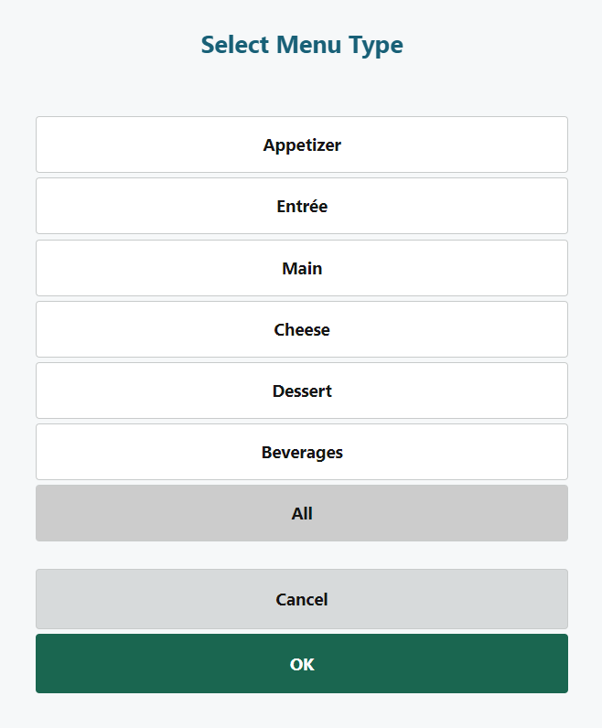Viewport: 602px width, 728px height.
Task: Click the Select Menu Type heading
Action: (x=302, y=45)
